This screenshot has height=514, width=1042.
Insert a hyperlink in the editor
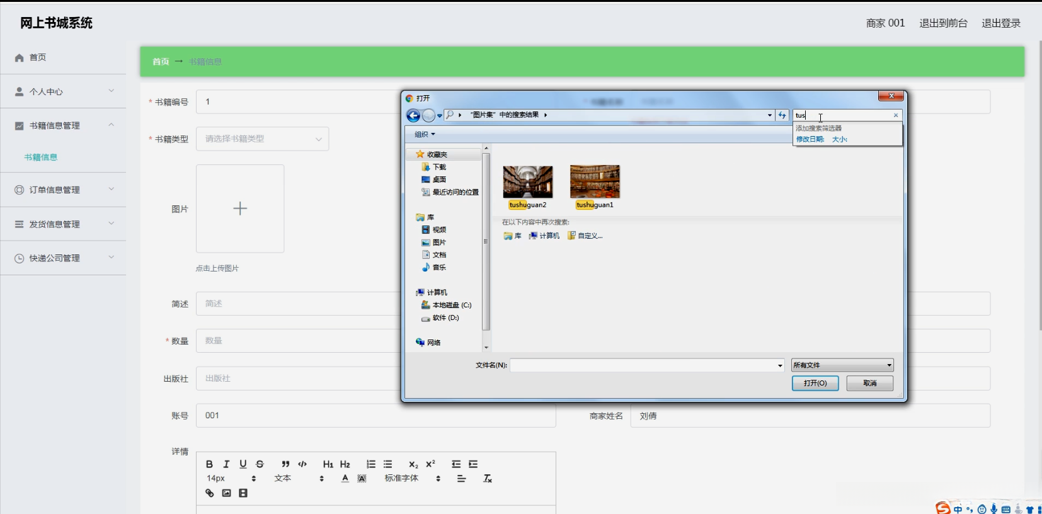tap(210, 493)
